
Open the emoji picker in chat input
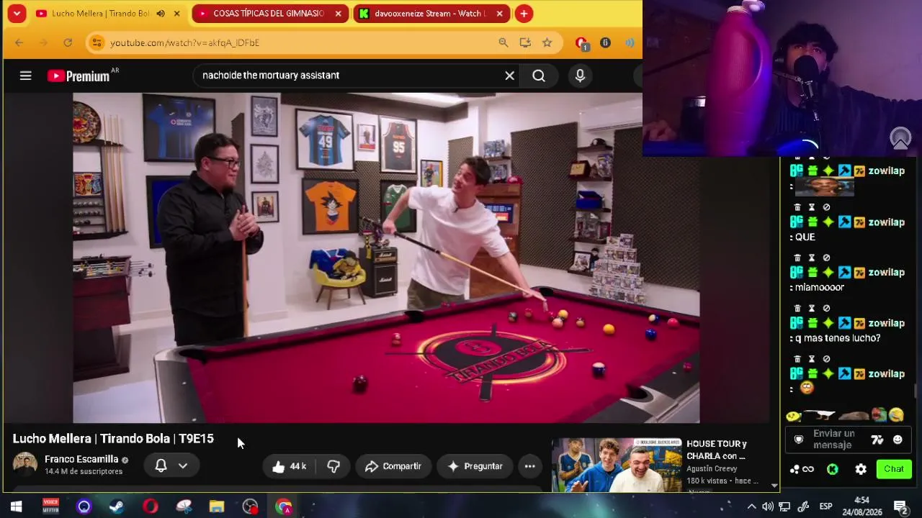(898, 440)
